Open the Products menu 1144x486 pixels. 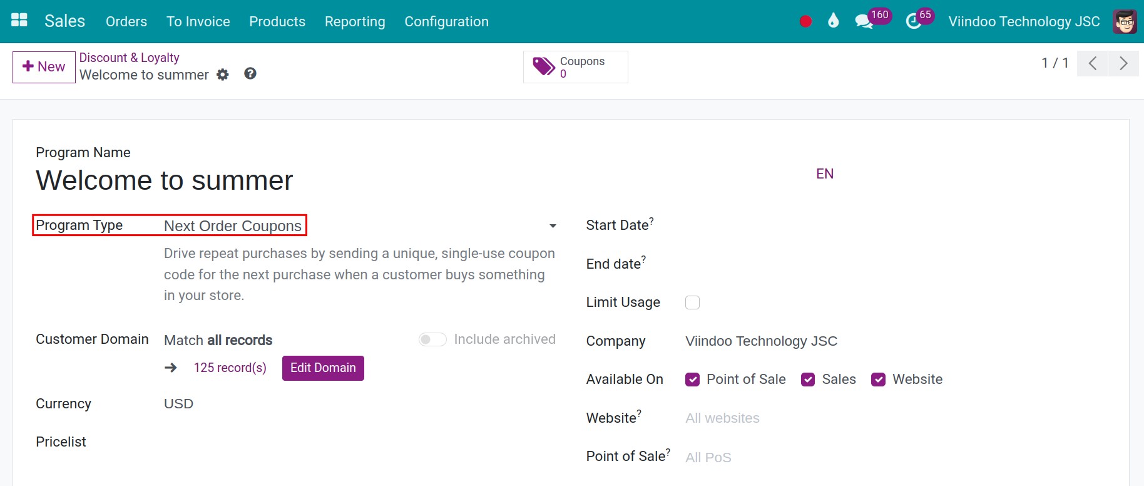point(277,21)
